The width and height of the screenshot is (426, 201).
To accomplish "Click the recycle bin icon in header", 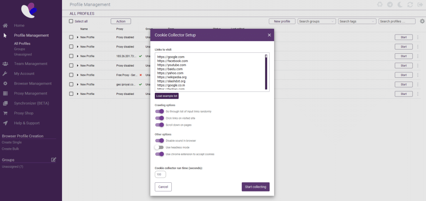I will click(380, 5).
